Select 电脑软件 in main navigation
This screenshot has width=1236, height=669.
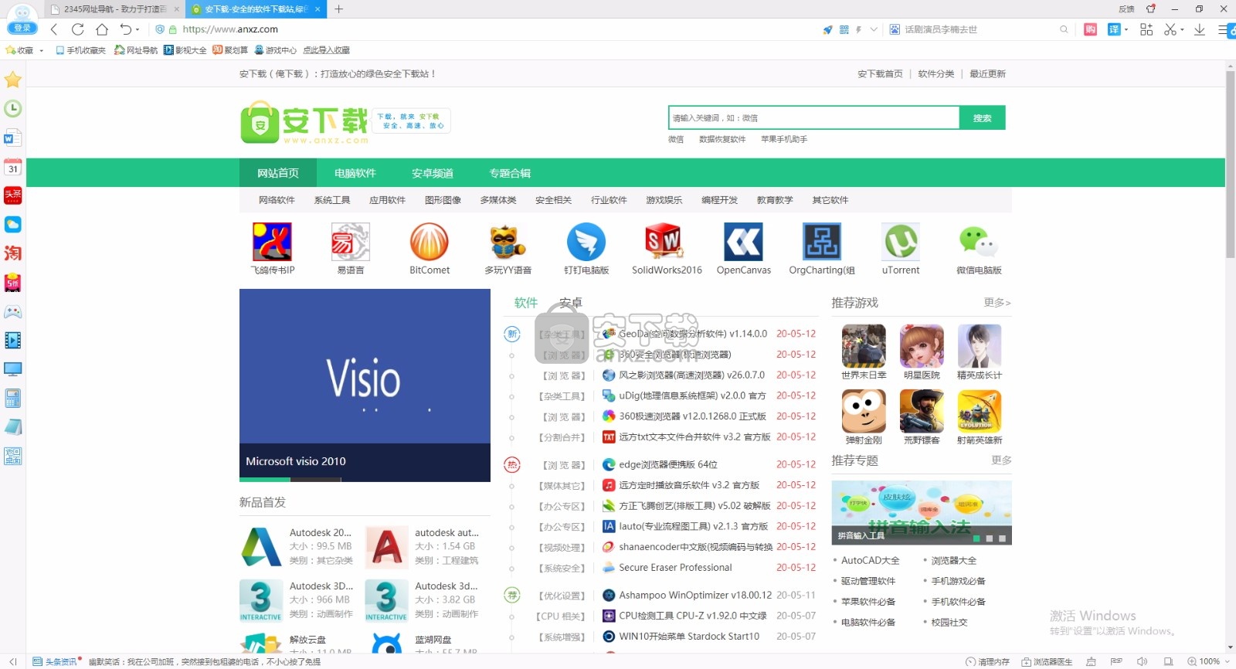click(x=355, y=173)
